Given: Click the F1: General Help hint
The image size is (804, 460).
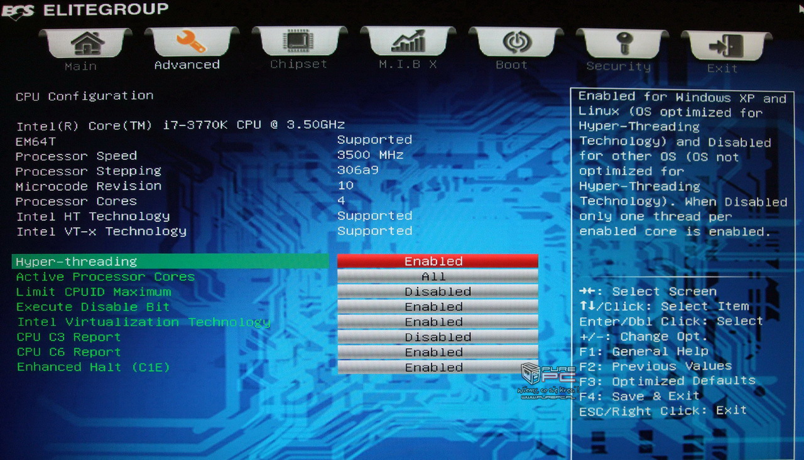Looking at the screenshot, I should click(x=644, y=351).
